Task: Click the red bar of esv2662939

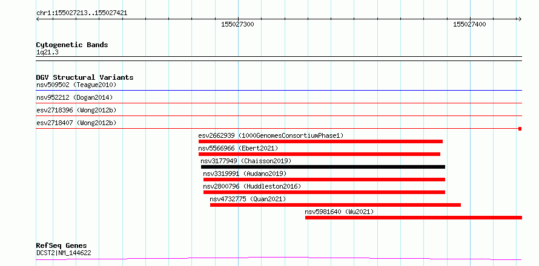Action: (320, 141)
